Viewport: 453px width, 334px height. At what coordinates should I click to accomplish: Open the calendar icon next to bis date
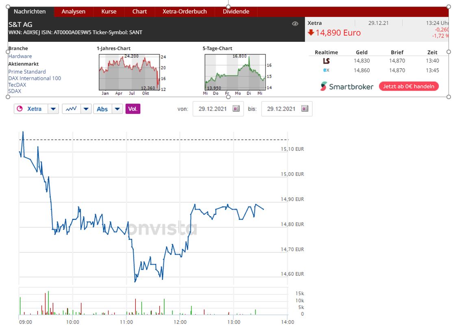pos(305,108)
